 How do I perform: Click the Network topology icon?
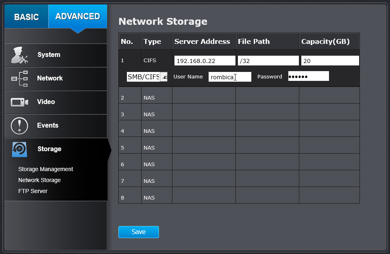19,78
